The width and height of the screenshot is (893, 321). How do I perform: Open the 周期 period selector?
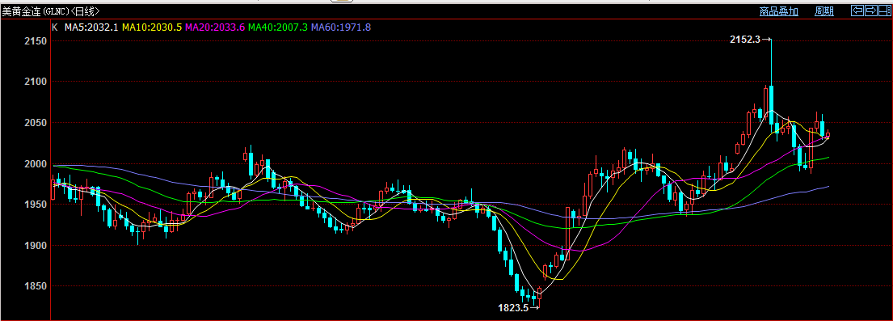pos(824,11)
